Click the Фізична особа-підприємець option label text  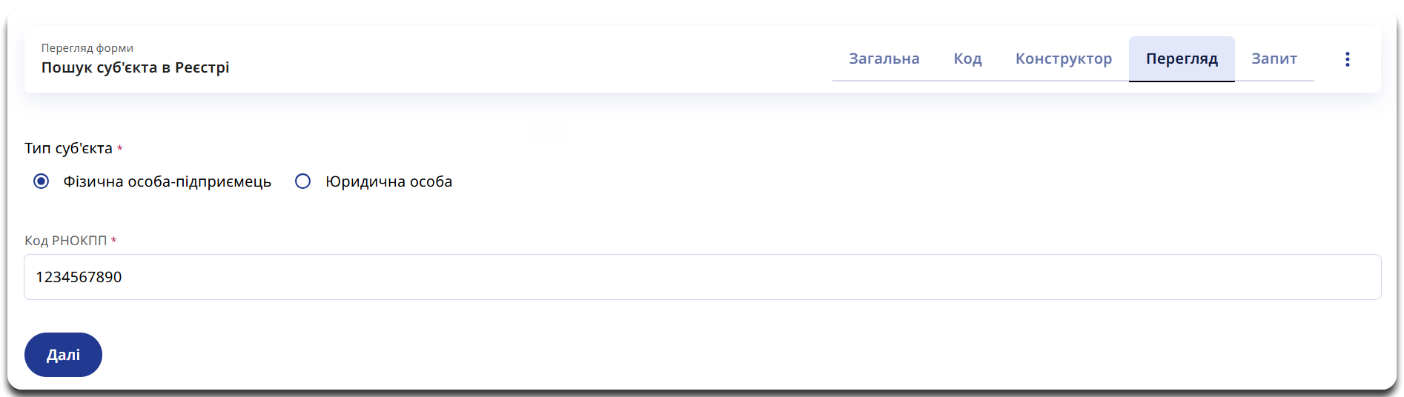click(x=167, y=181)
